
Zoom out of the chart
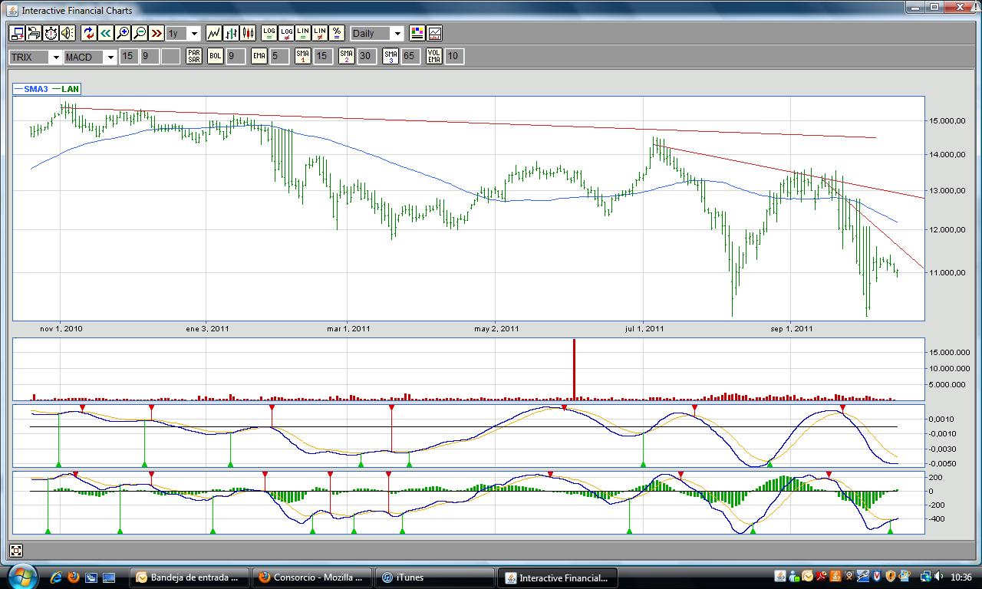(x=140, y=33)
